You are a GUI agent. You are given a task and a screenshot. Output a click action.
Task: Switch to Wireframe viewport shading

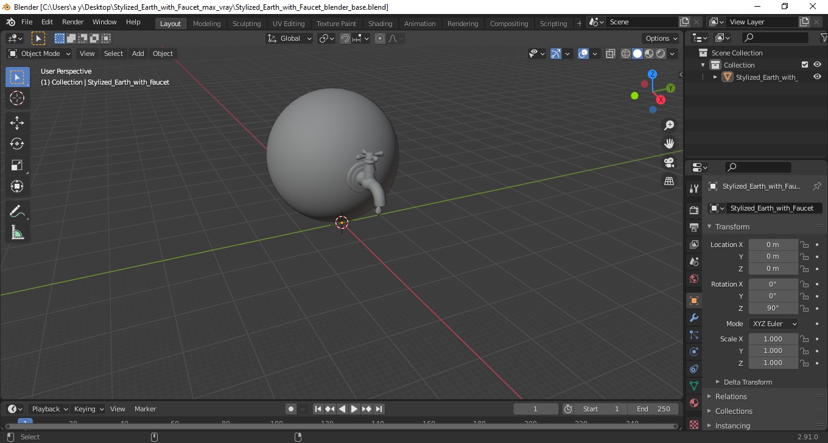(x=626, y=54)
